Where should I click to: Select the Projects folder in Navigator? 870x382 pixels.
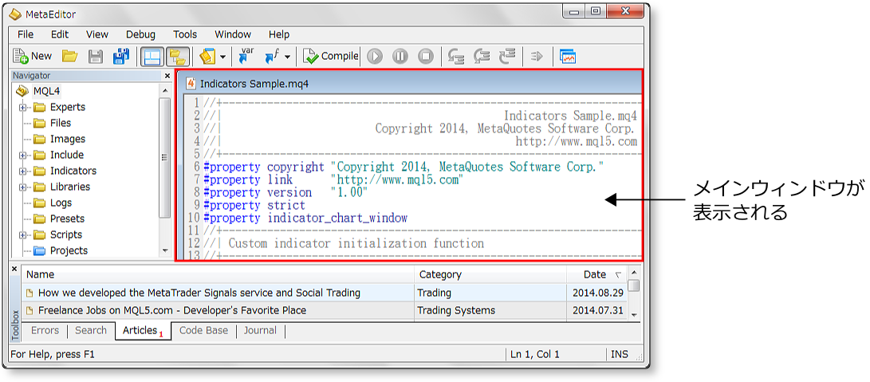click(x=69, y=250)
